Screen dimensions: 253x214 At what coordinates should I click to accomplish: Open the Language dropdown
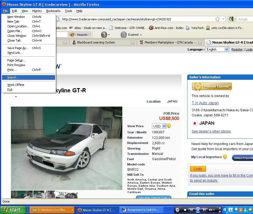(217, 49)
